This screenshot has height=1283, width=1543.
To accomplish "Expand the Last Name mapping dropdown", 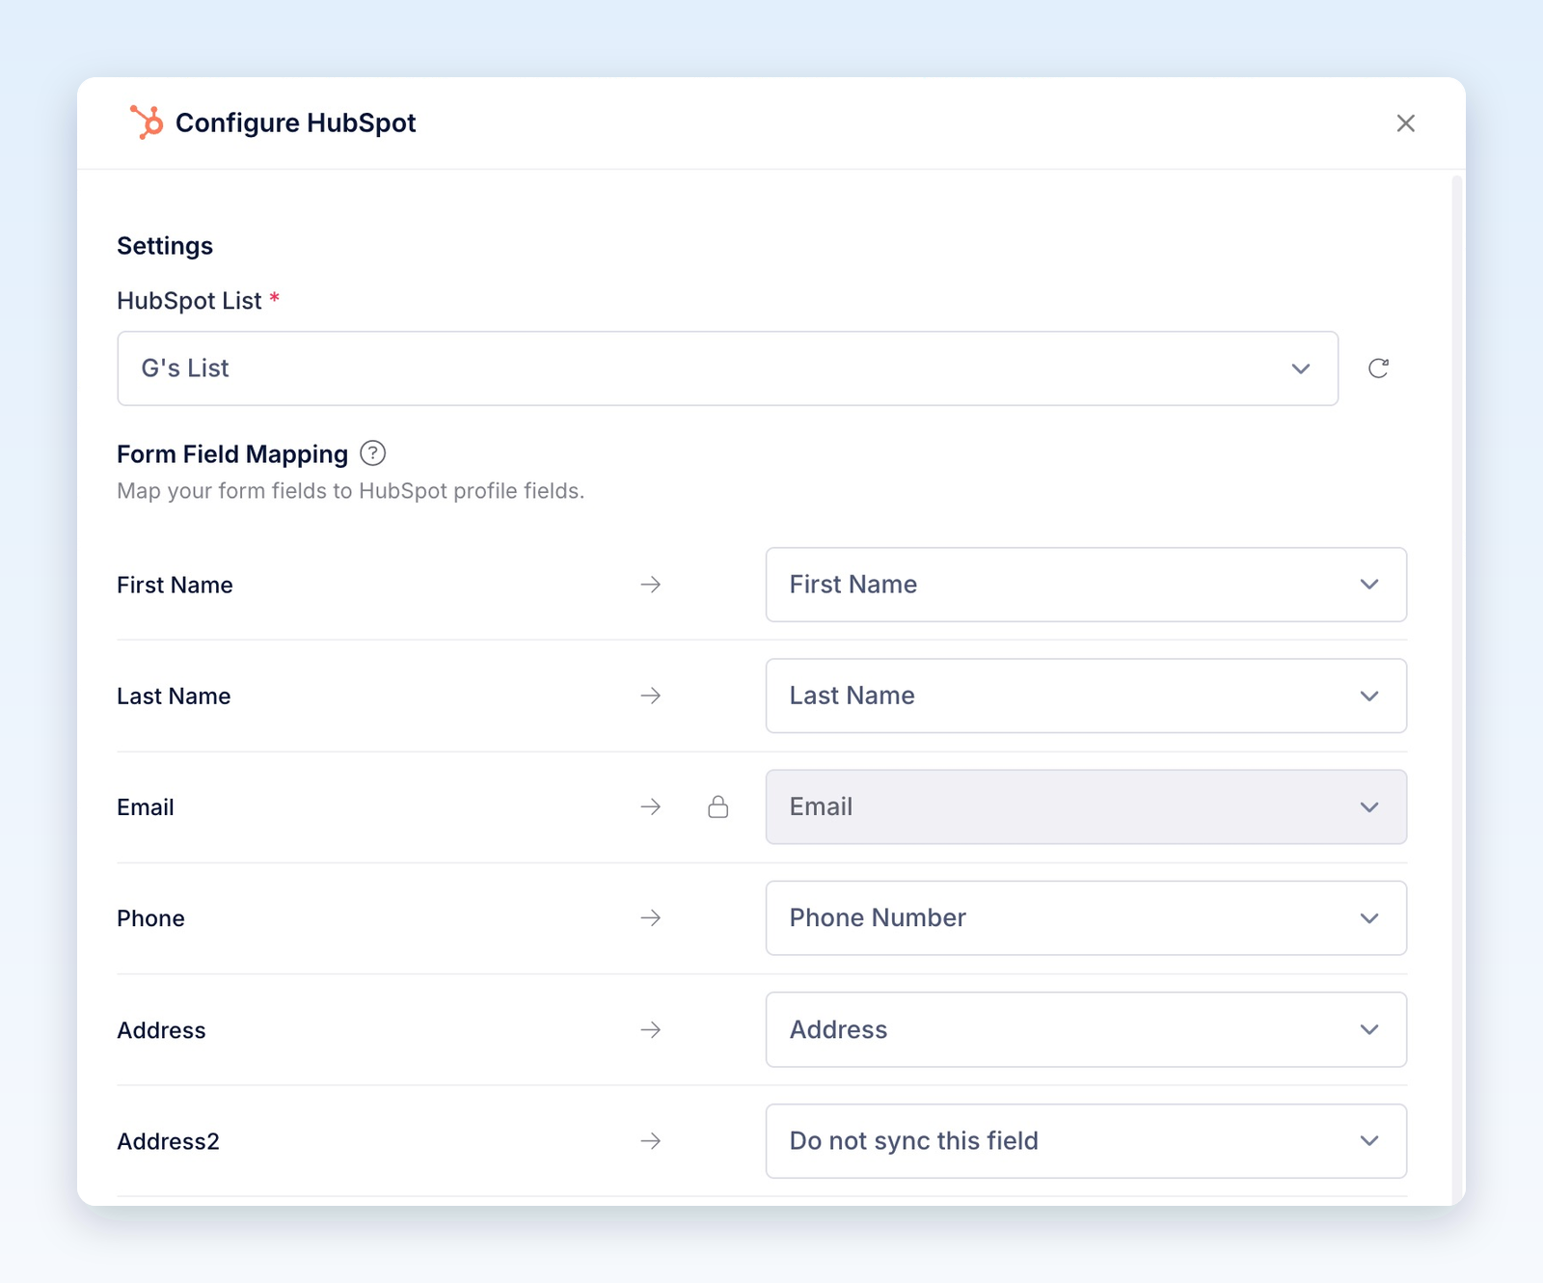I will point(1086,696).
